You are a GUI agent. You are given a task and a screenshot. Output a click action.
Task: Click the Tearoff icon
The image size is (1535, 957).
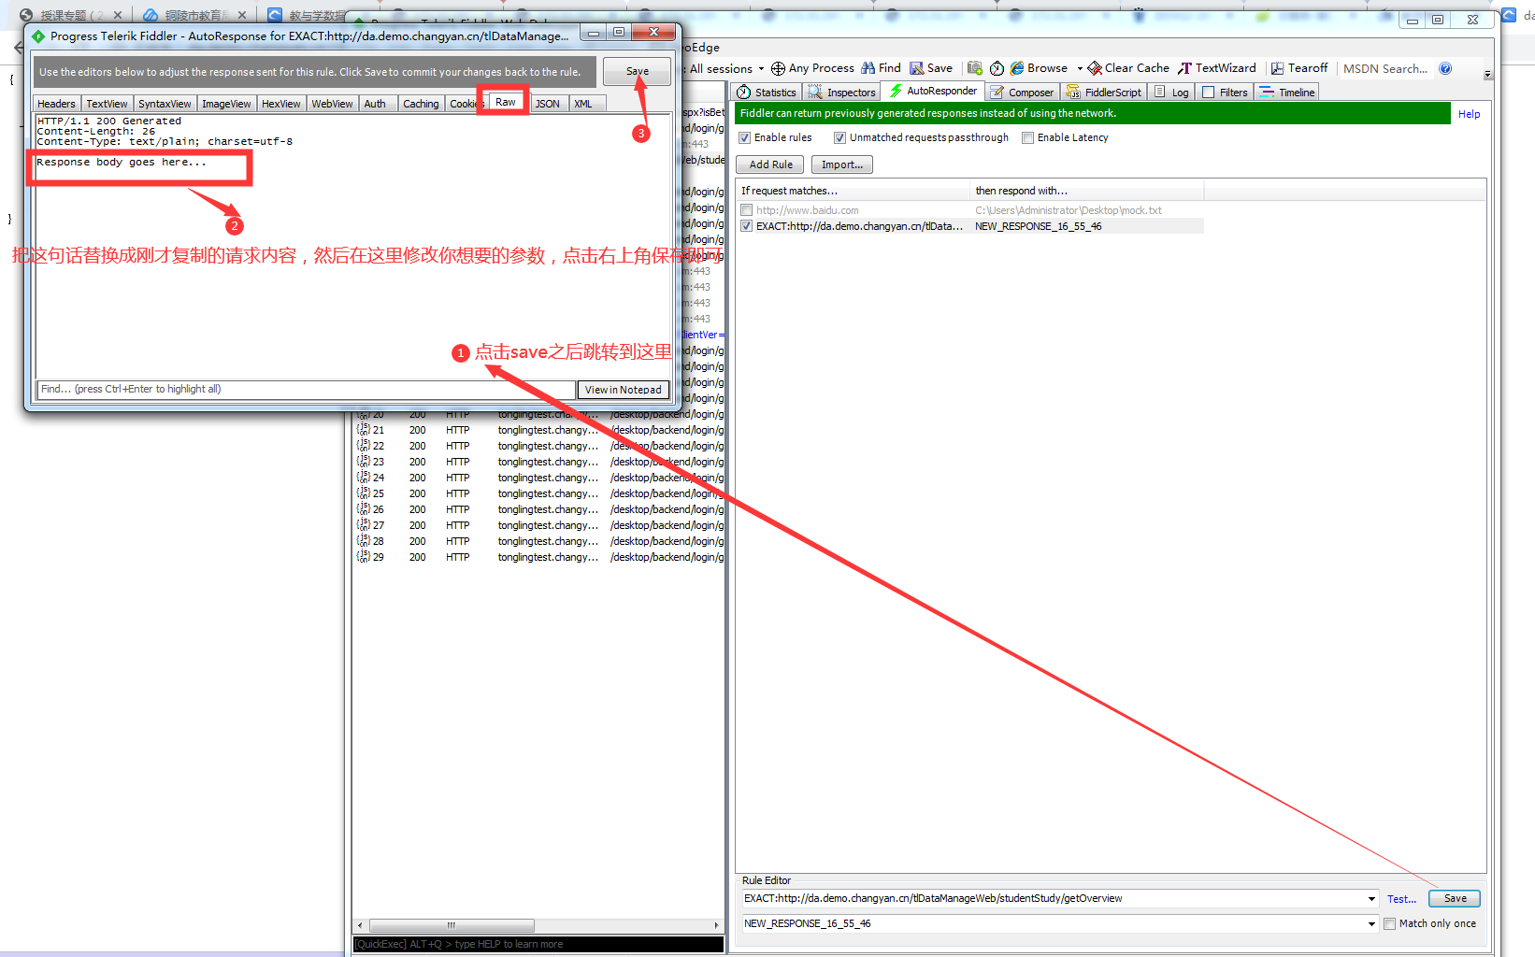[1277, 68]
